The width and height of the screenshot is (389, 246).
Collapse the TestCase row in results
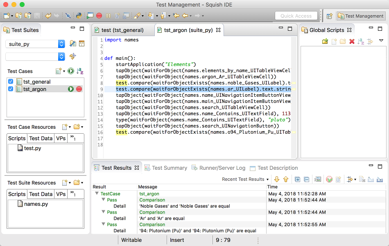click(97, 194)
